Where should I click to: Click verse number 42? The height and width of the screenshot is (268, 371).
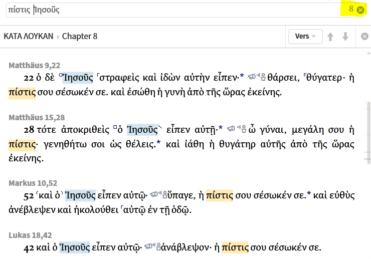(x=29, y=248)
